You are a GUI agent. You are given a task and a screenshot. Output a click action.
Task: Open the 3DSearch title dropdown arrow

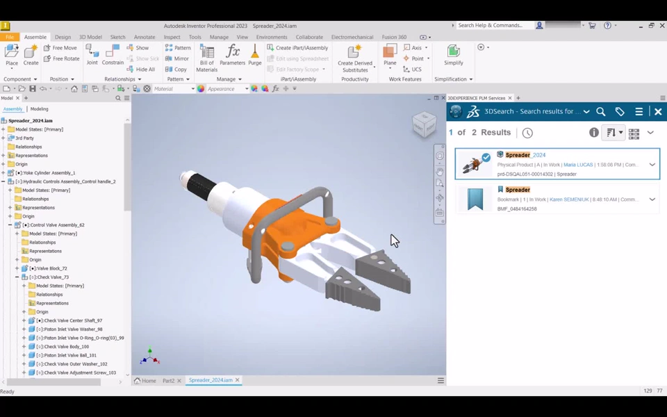pyautogui.click(x=586, y=111)
